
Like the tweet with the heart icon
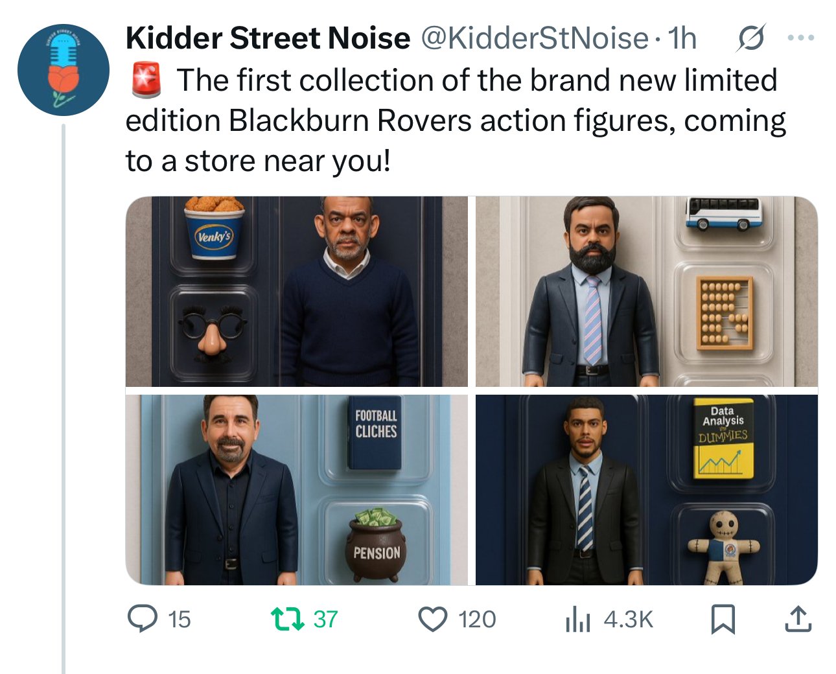433,619
